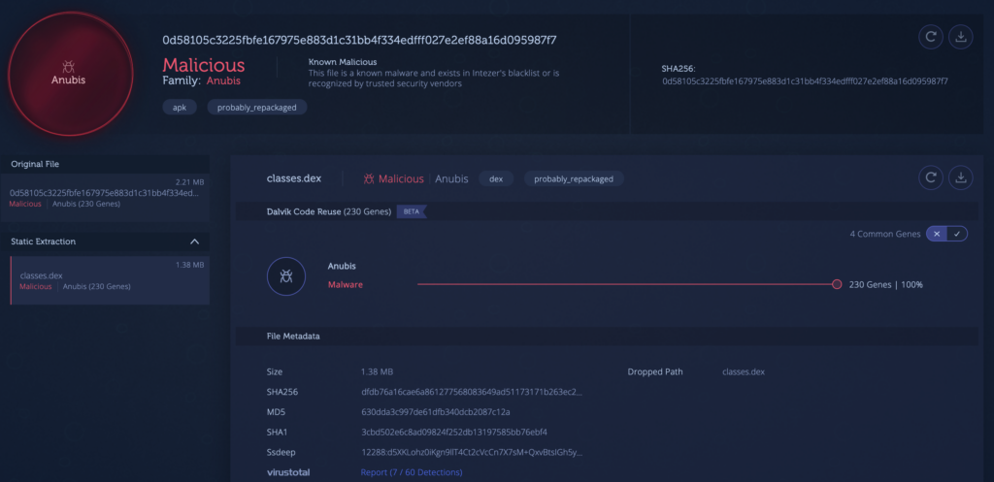The image size is (994, 482).
Task: Click the Size value 1.38 MB in metadata
Action: click(x=378, y=371)
